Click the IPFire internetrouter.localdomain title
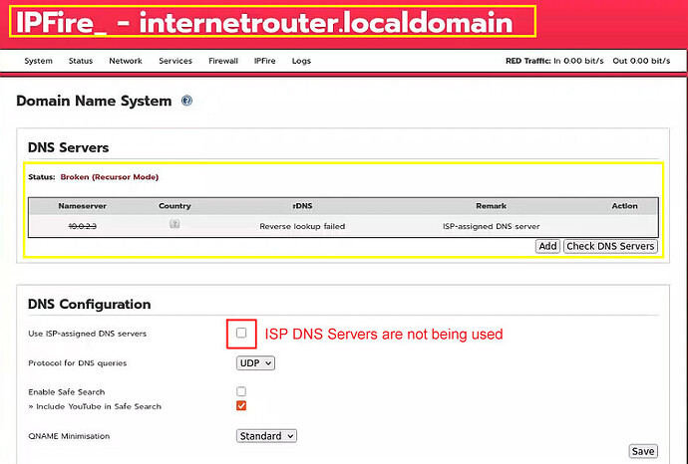This screenshot has width=688, height=464. tap(264, 22)
